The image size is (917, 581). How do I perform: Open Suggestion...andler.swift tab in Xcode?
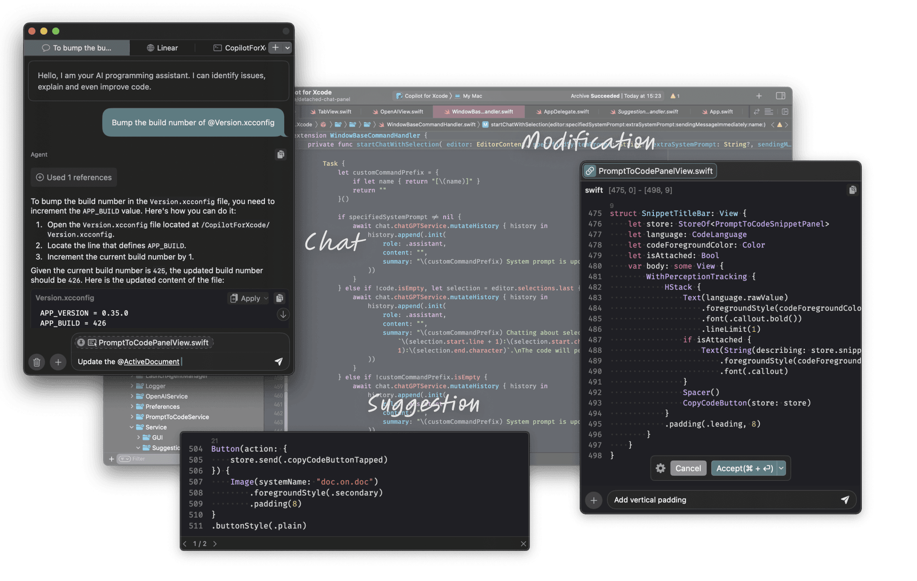click(x=644, y=112)
